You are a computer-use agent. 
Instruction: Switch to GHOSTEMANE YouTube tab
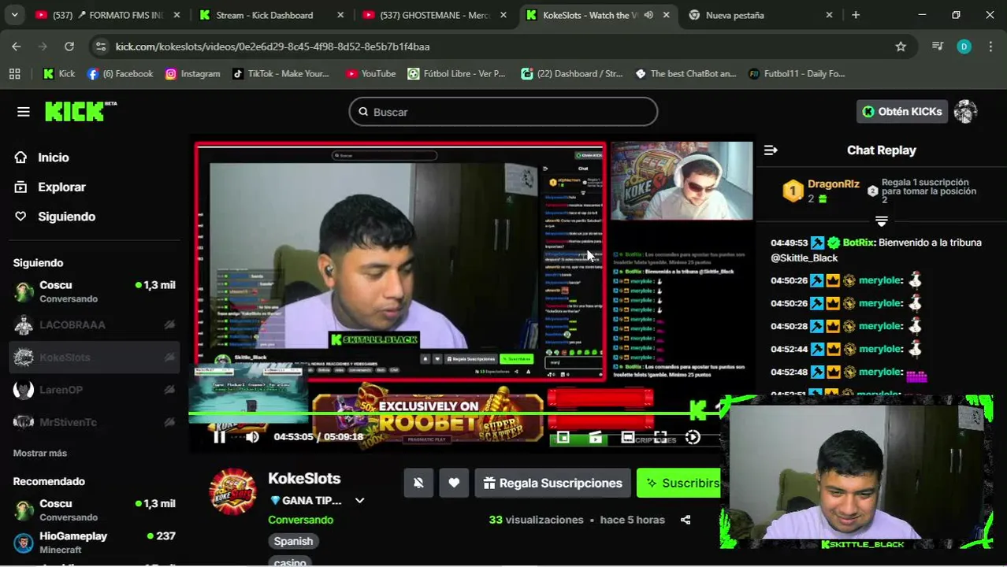[x=433, y=15]
